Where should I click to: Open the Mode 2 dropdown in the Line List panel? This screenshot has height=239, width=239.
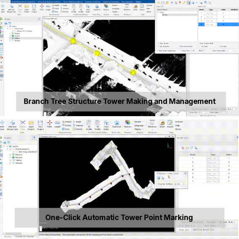coord(203,50)
